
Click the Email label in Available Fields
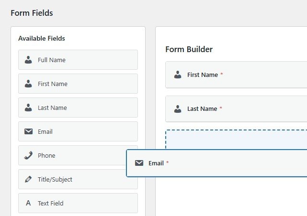(x=45, y=131)
